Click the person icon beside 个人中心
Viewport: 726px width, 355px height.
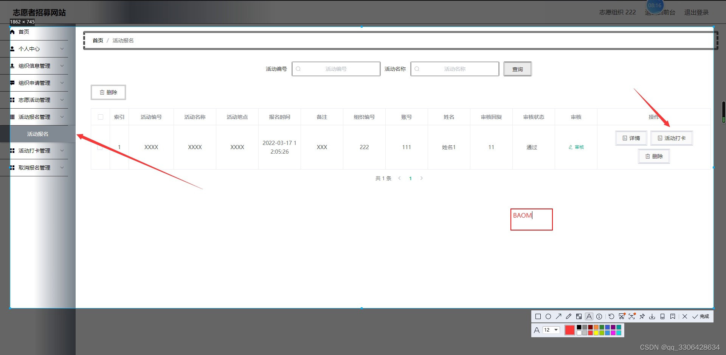pos(12,49)
